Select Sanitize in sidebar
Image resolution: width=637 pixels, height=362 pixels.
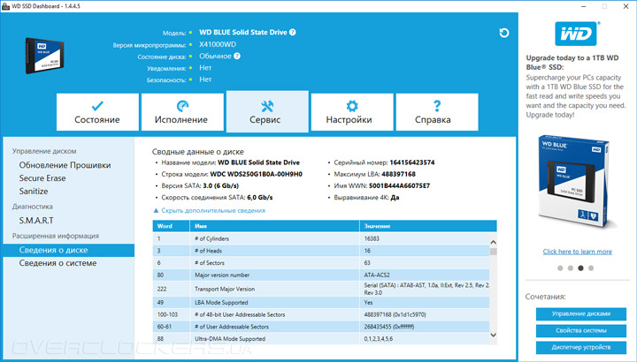click(34, 191)
